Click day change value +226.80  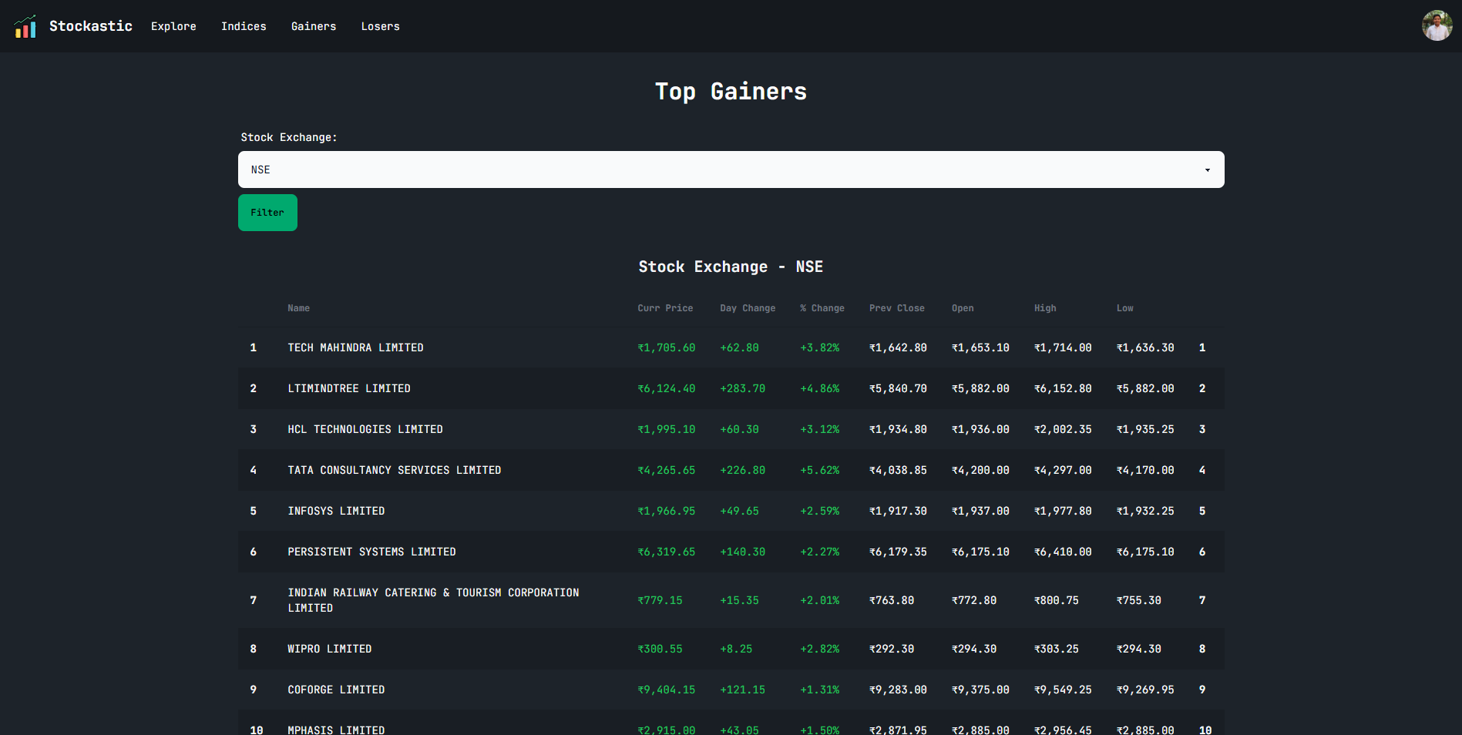(x=743, y=470)
